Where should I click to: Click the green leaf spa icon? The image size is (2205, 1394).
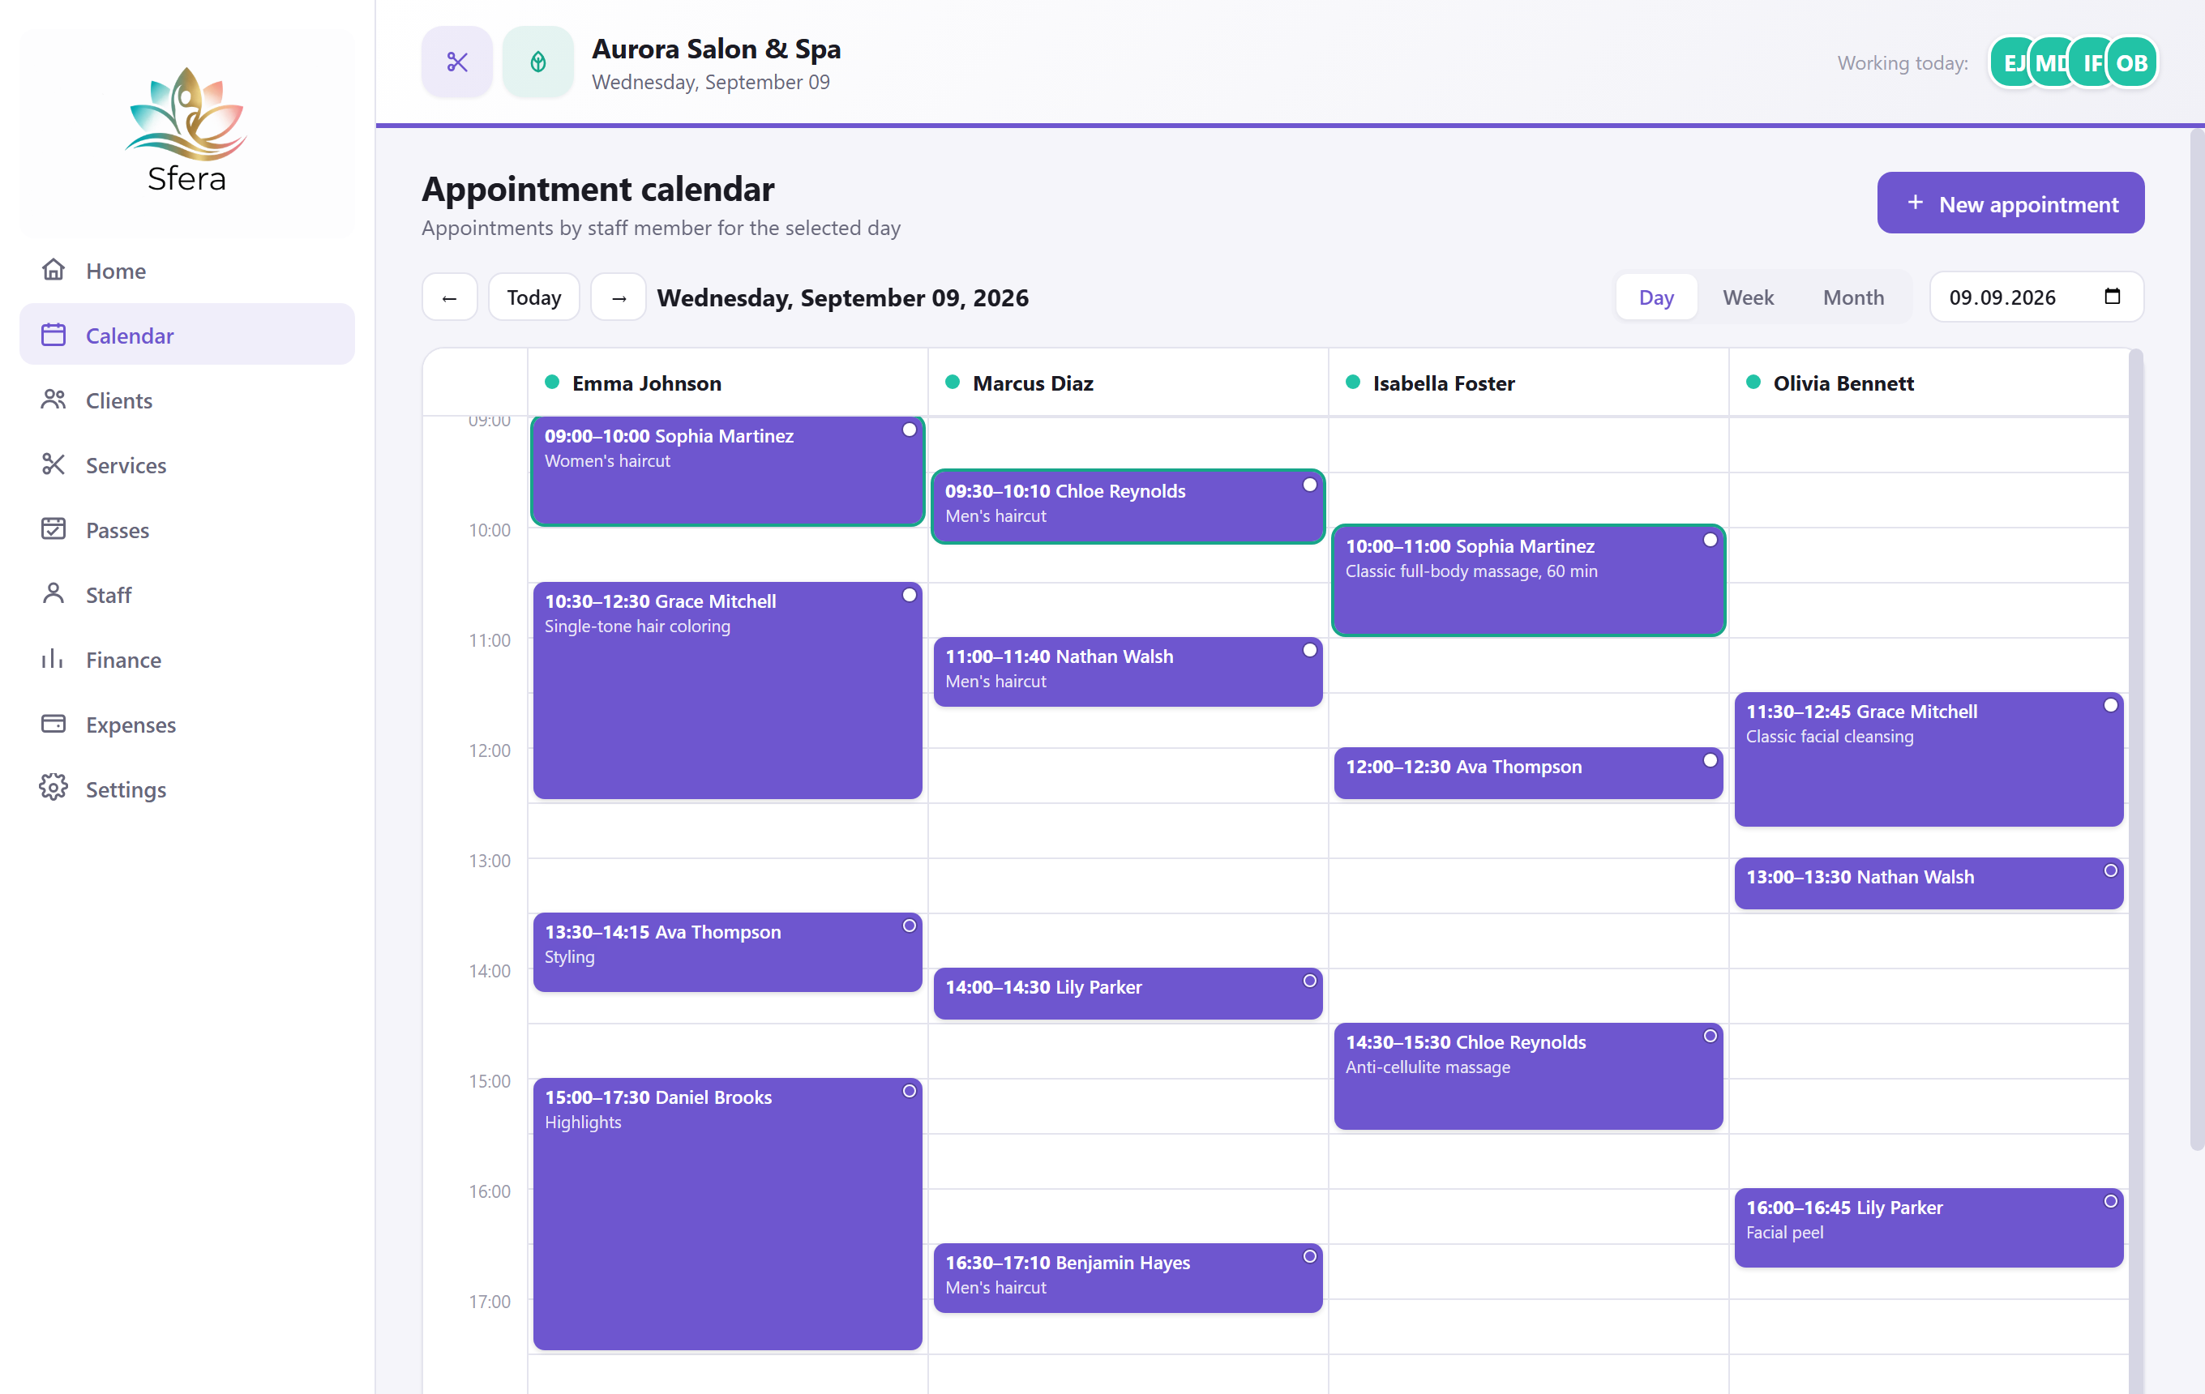coord(538,62)
